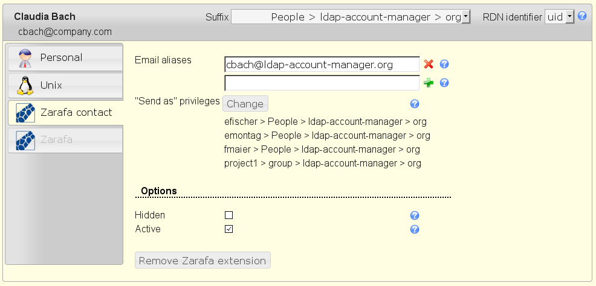
Task: Open help for "Send as" privileges
Action: pos(415,104)
